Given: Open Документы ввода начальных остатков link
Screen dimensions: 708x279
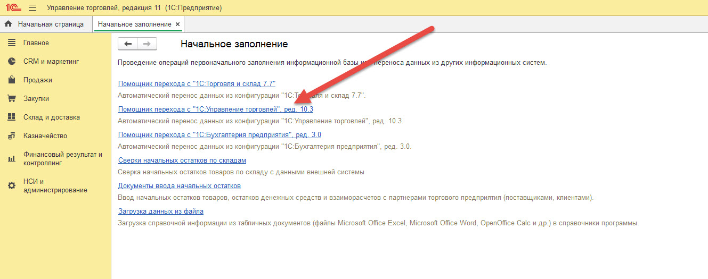Looking at the screenshot, I should pyautogui.click(x=180, y=185).
